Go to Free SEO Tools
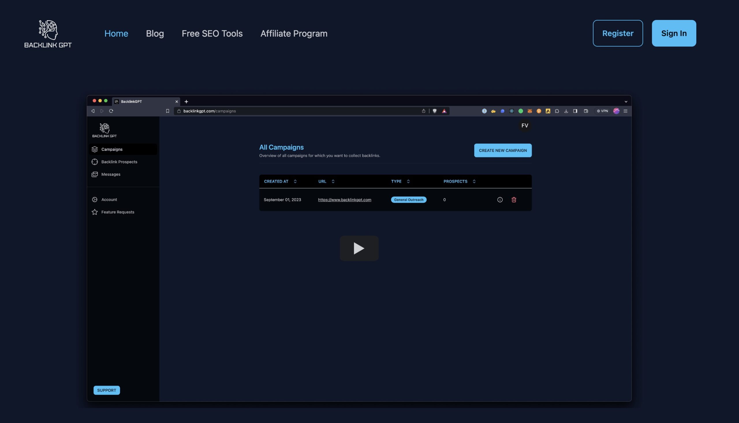This screenshot has width=739, height=423. click(212, 33)
